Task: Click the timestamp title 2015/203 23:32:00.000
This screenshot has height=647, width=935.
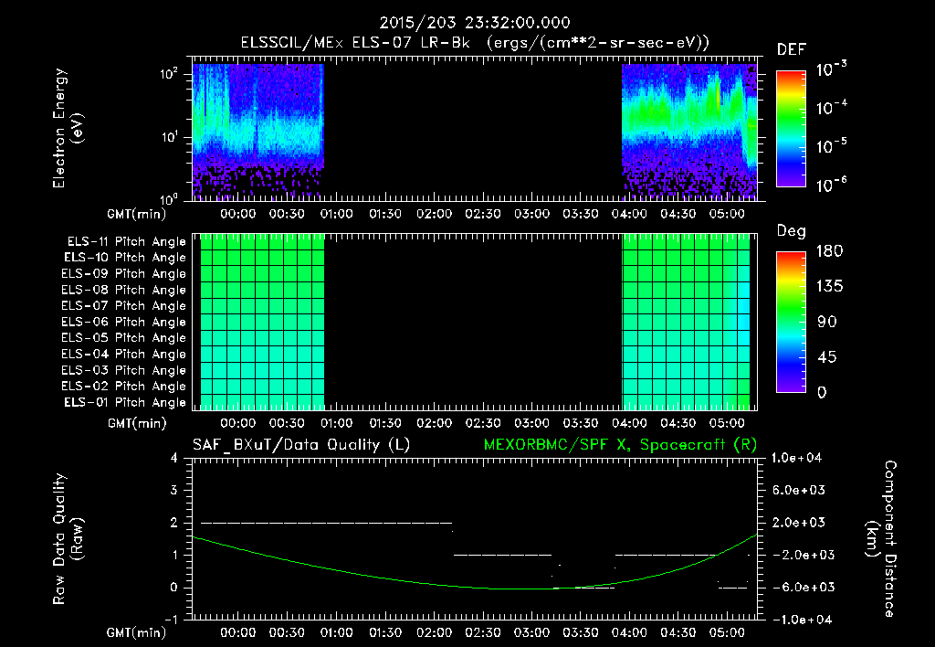Action: click(x=475, y=23)
